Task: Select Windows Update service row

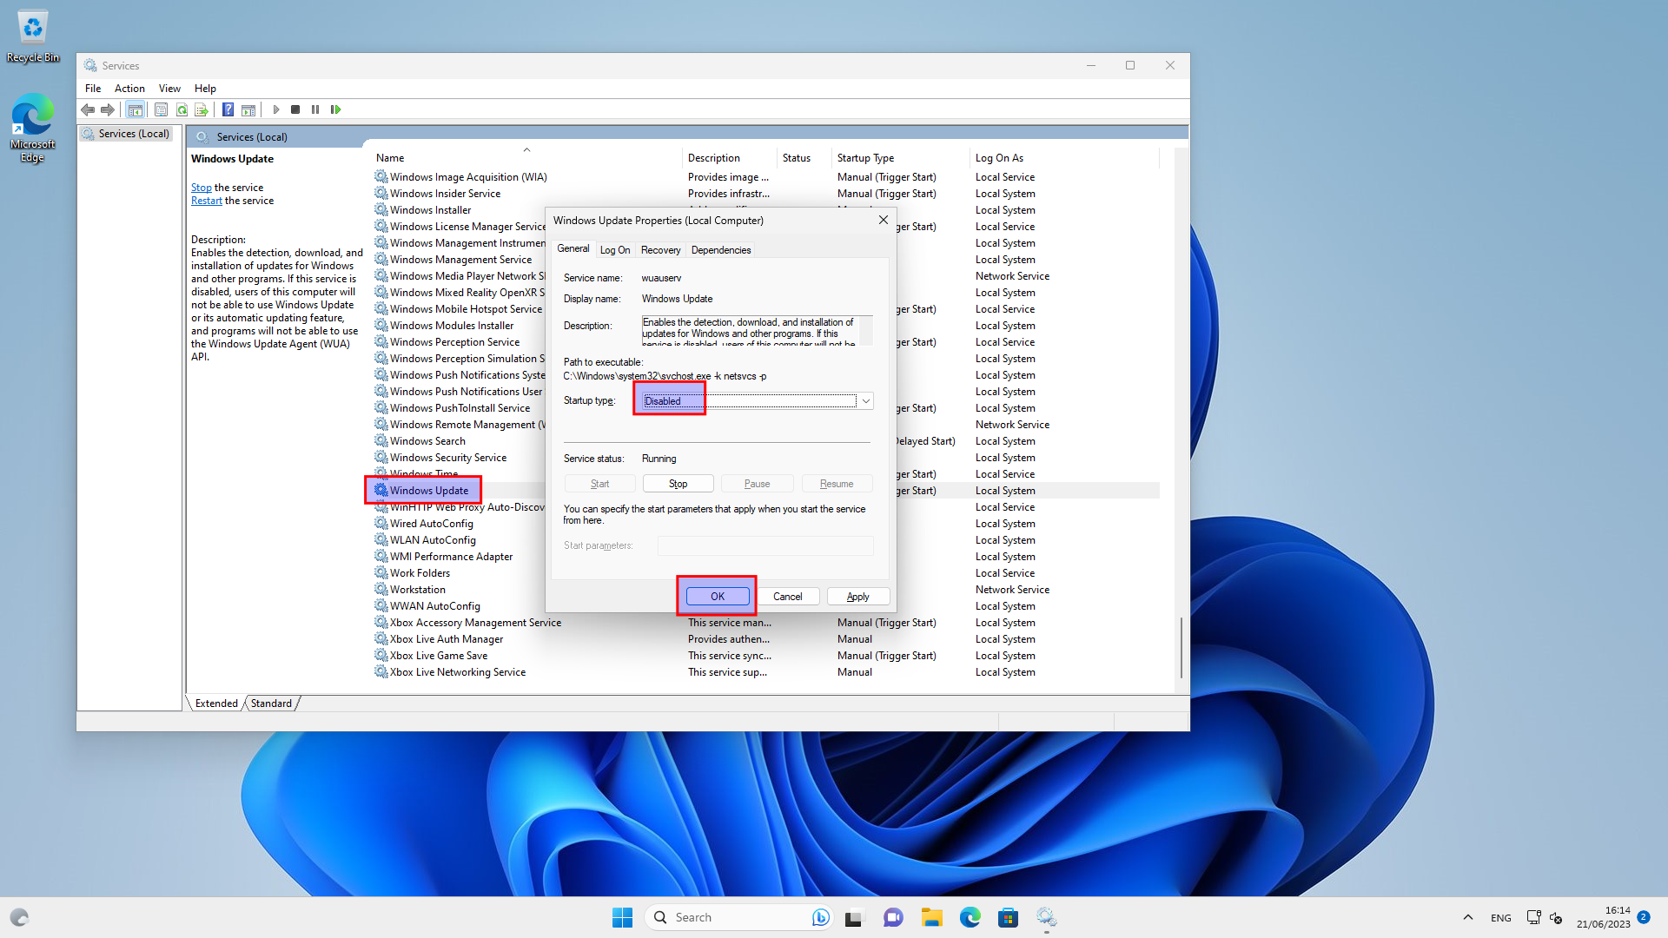Action: [429, 491]
